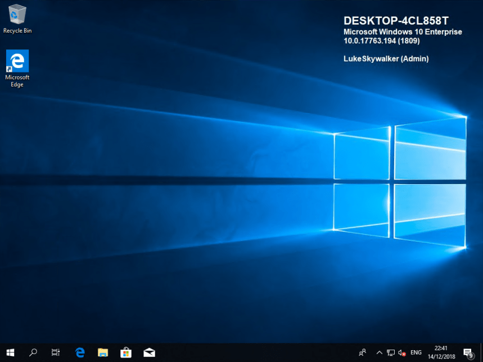This screenshot has height=362, width=483.
Task: Expand the hidden system tray icons
Action: coord(379,352)
